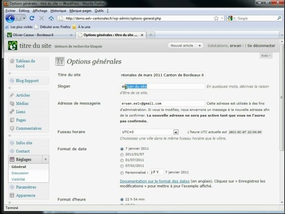The height and width of the screenshot is (214, 285).
Task: Collapse the Réglages menu arrow
Action: 46,159
